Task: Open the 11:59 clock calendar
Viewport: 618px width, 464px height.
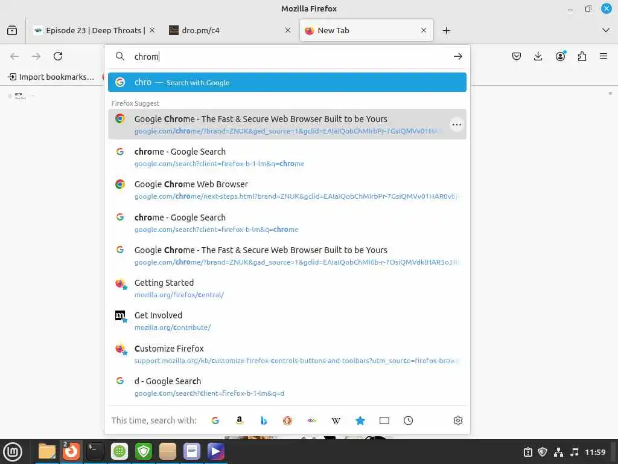Action: pos(595,452)
